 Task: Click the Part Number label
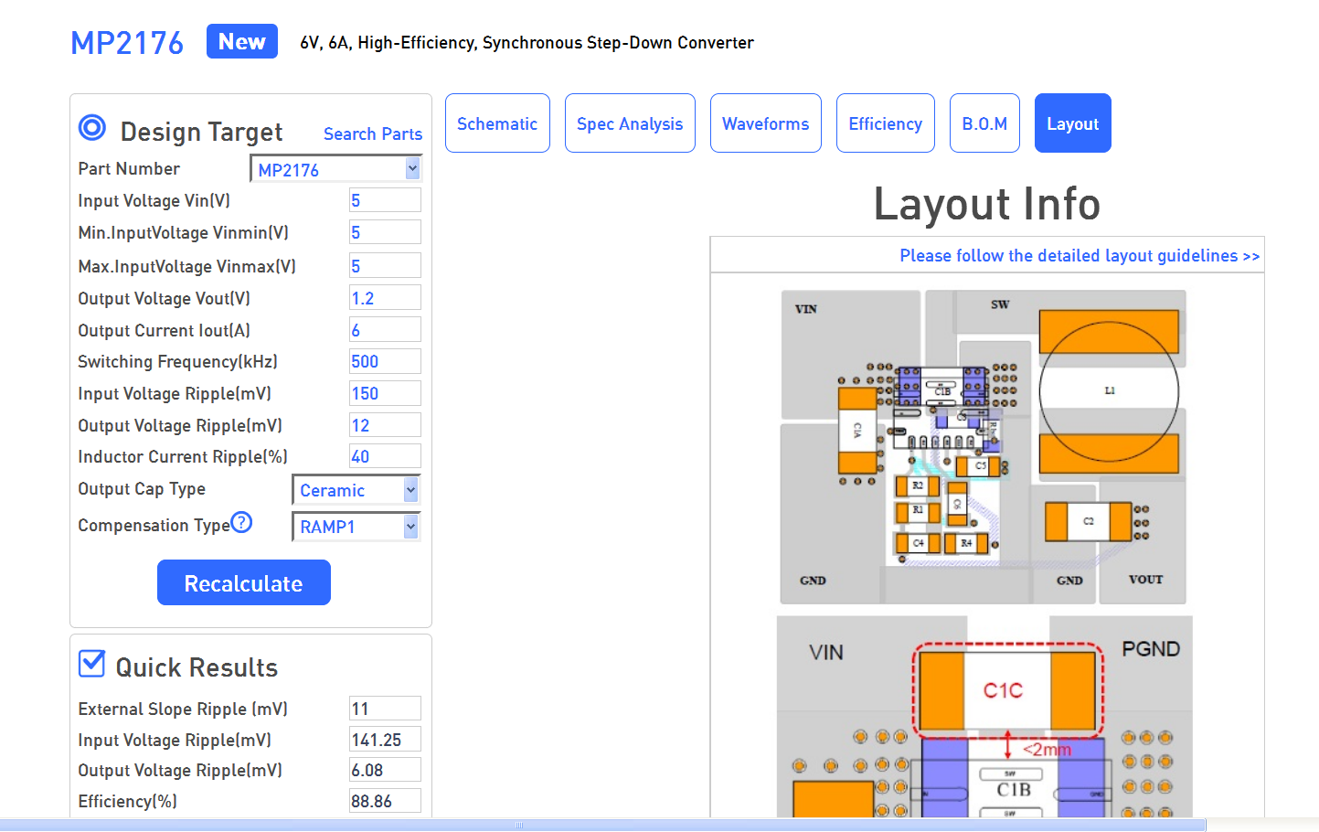[129, 168]
